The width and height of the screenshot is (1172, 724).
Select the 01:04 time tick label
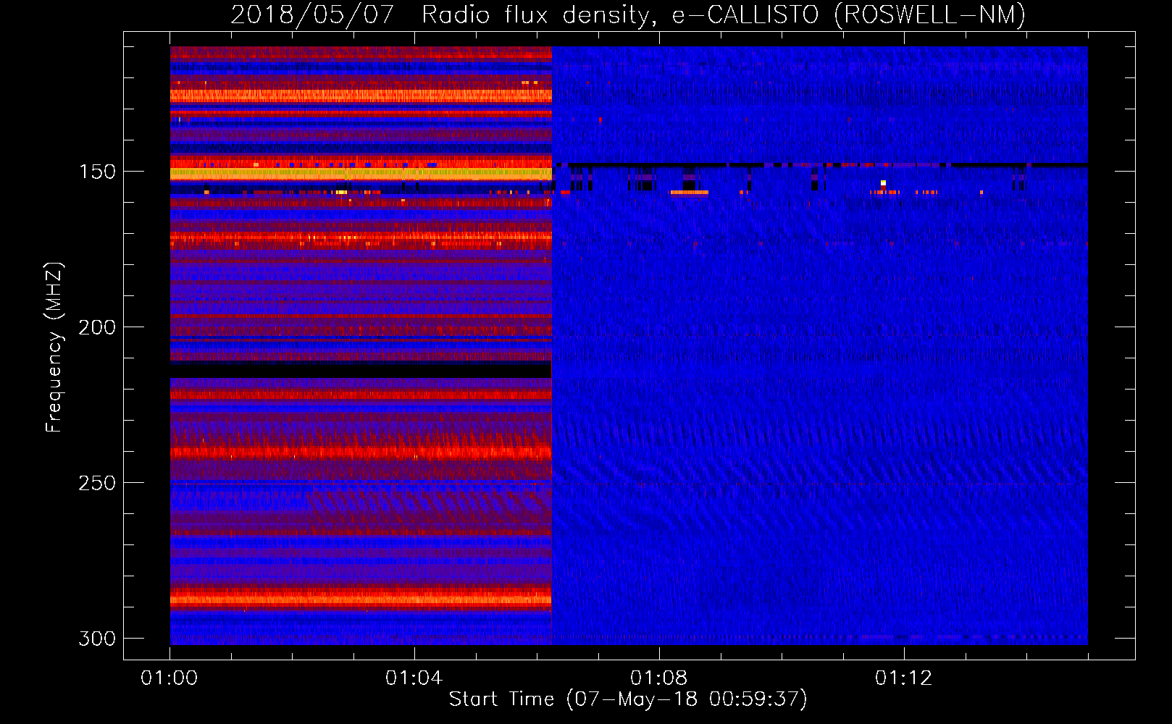(x=414, y=678)
